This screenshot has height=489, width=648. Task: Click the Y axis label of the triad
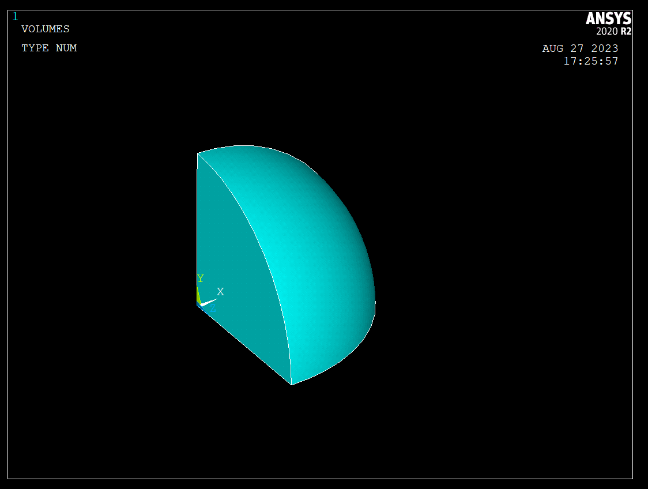tap(201, 278)
